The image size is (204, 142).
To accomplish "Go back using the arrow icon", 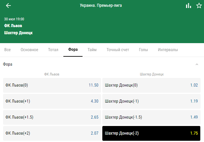I will coord(8,6).
